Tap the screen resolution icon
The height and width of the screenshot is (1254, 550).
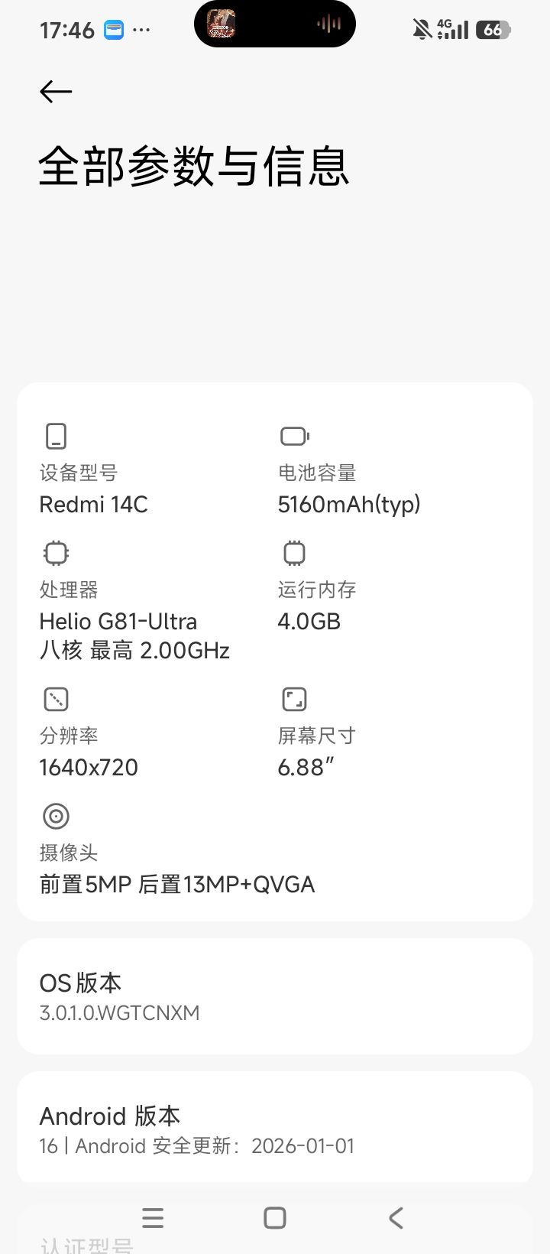(56, 699)
